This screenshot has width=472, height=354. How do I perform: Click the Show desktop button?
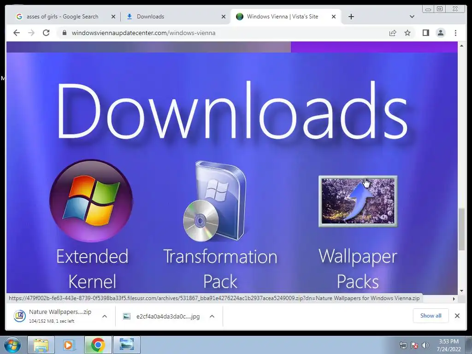469,345
